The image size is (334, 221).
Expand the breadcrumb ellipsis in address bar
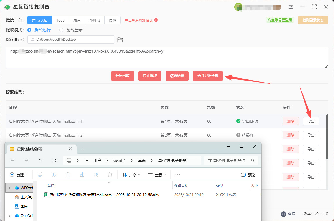click(x=86, y=161)
